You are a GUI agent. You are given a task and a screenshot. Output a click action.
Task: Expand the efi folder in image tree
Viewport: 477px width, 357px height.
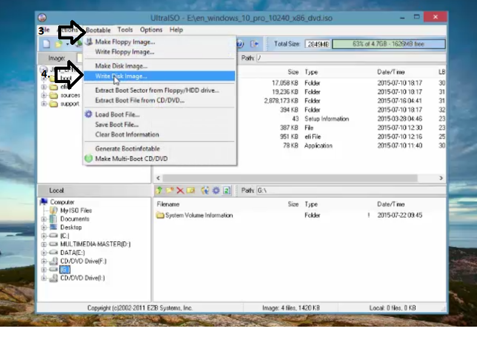point(44,87)
